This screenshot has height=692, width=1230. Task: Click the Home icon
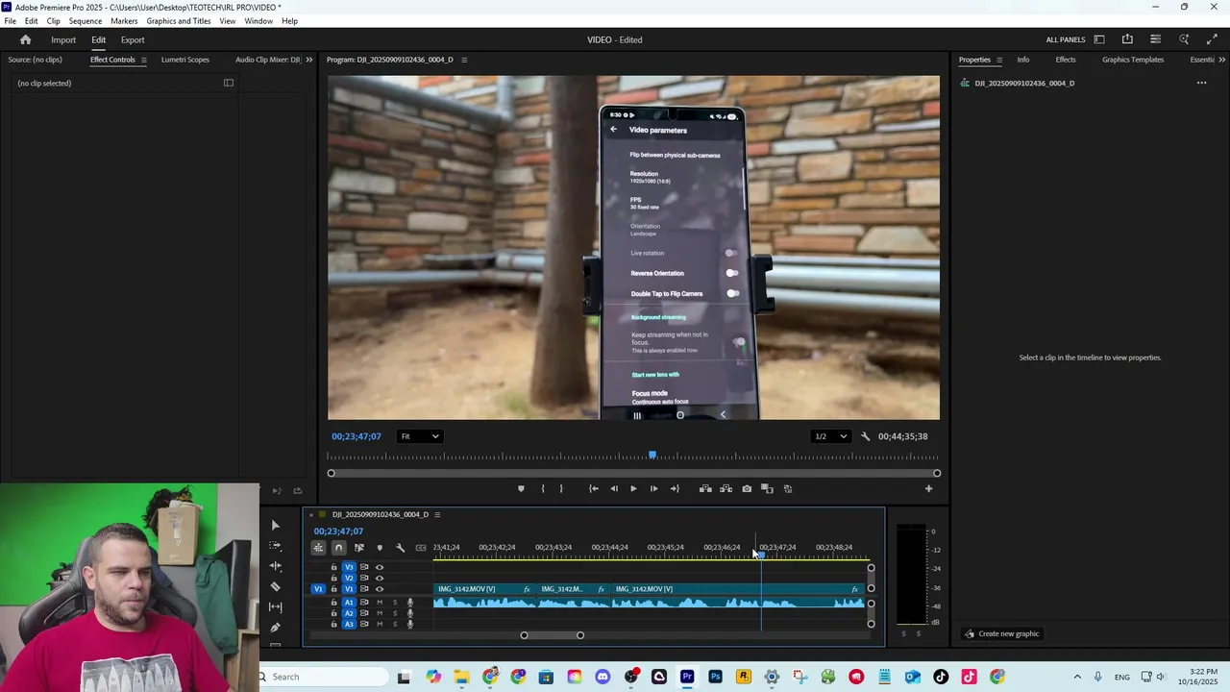(26, 40)
